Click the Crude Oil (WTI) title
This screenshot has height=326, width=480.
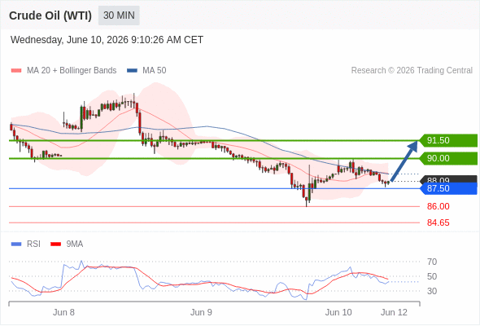tap(50, 15)
